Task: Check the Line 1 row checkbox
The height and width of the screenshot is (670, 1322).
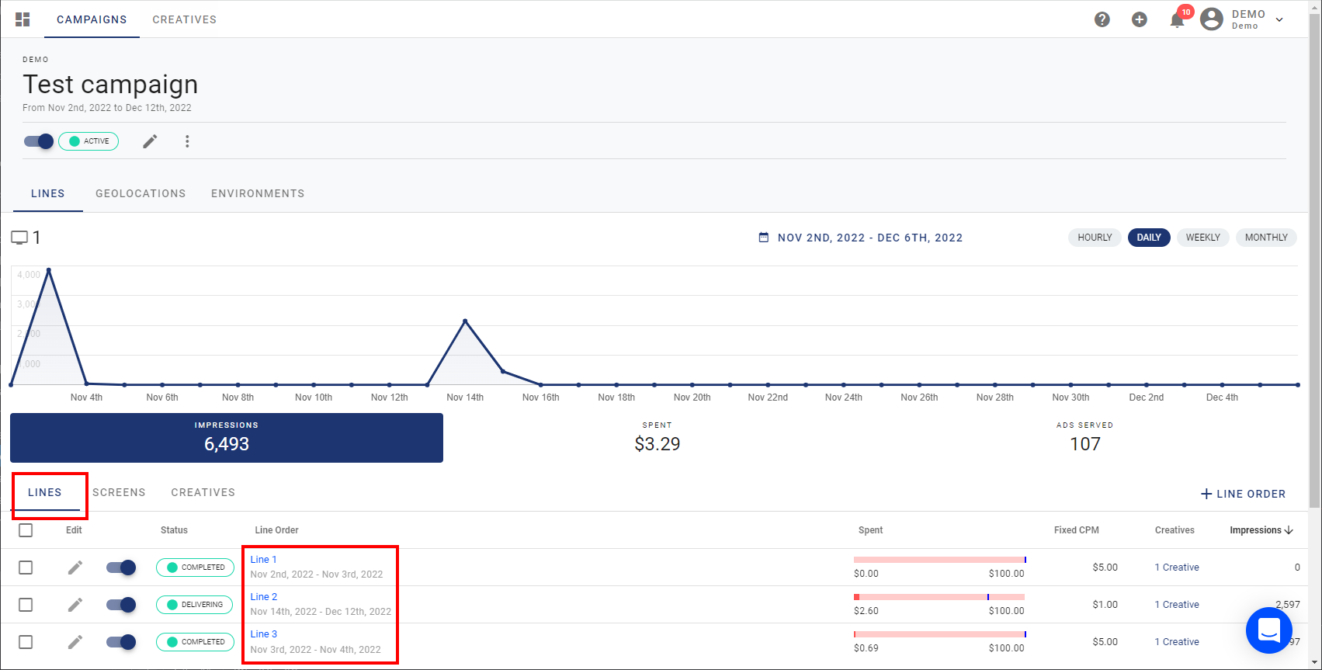Action: tap(26, 568)
